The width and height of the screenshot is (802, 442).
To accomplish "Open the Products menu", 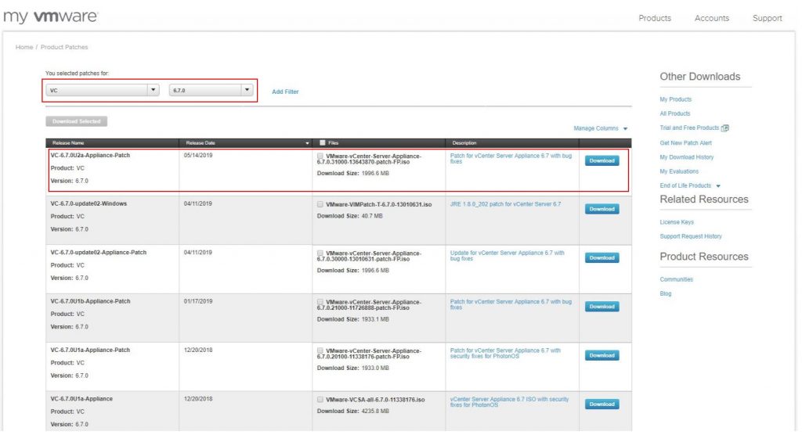I will (654, 18).
